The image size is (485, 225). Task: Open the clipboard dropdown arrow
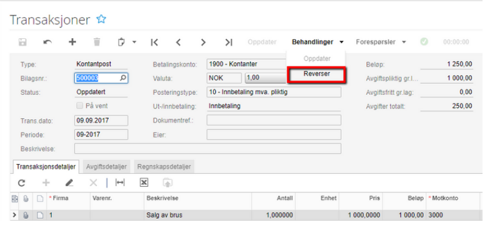tap(134, 43)
